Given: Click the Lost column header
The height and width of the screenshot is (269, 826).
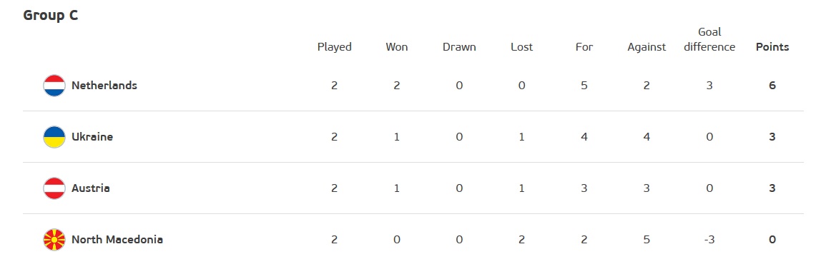Looking at the screenshot, I should point(521,47).
